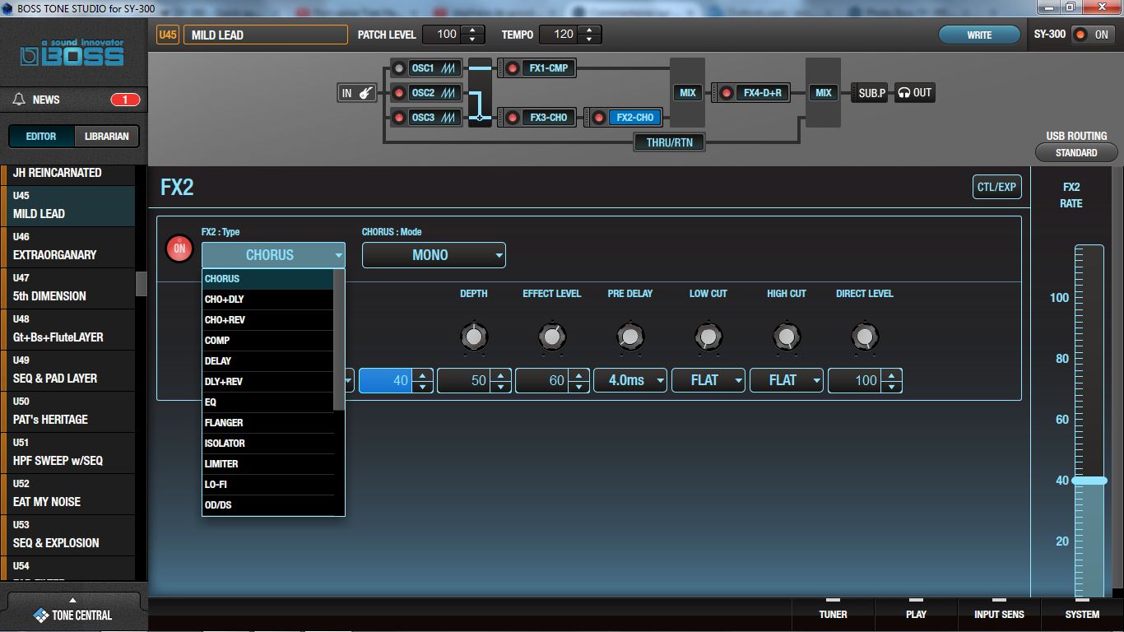This screenshot has width=1124, height=632.
Task: Click the DEPTH value stepper arrows
Action: point(500,380)
